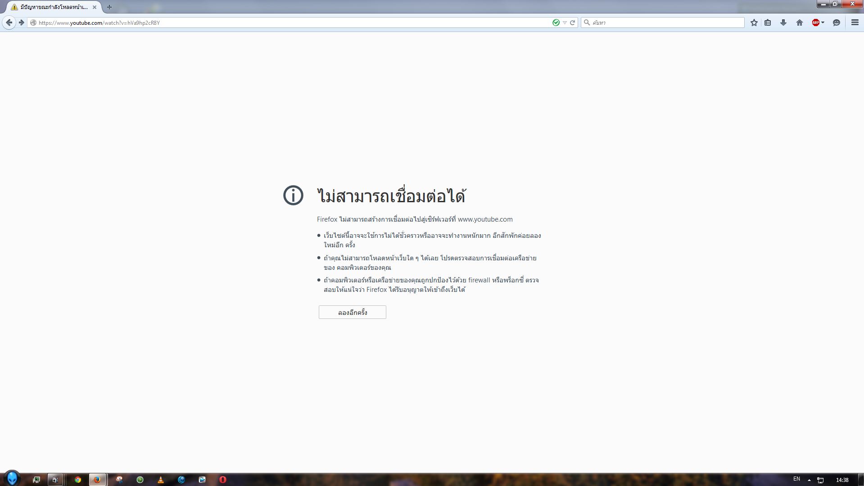Image resolution: width=864 pixels, height=486 pixels.
Task: Go back with the Back arrow
Action: pyautogui.click(x=9, y=23)
